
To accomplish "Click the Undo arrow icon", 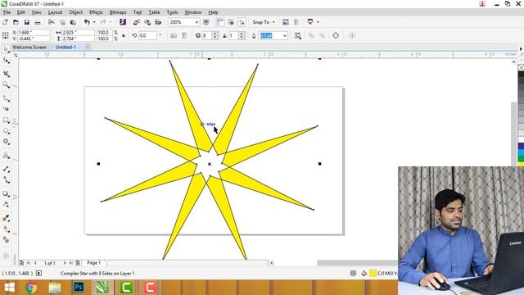I will coord(87,22).
